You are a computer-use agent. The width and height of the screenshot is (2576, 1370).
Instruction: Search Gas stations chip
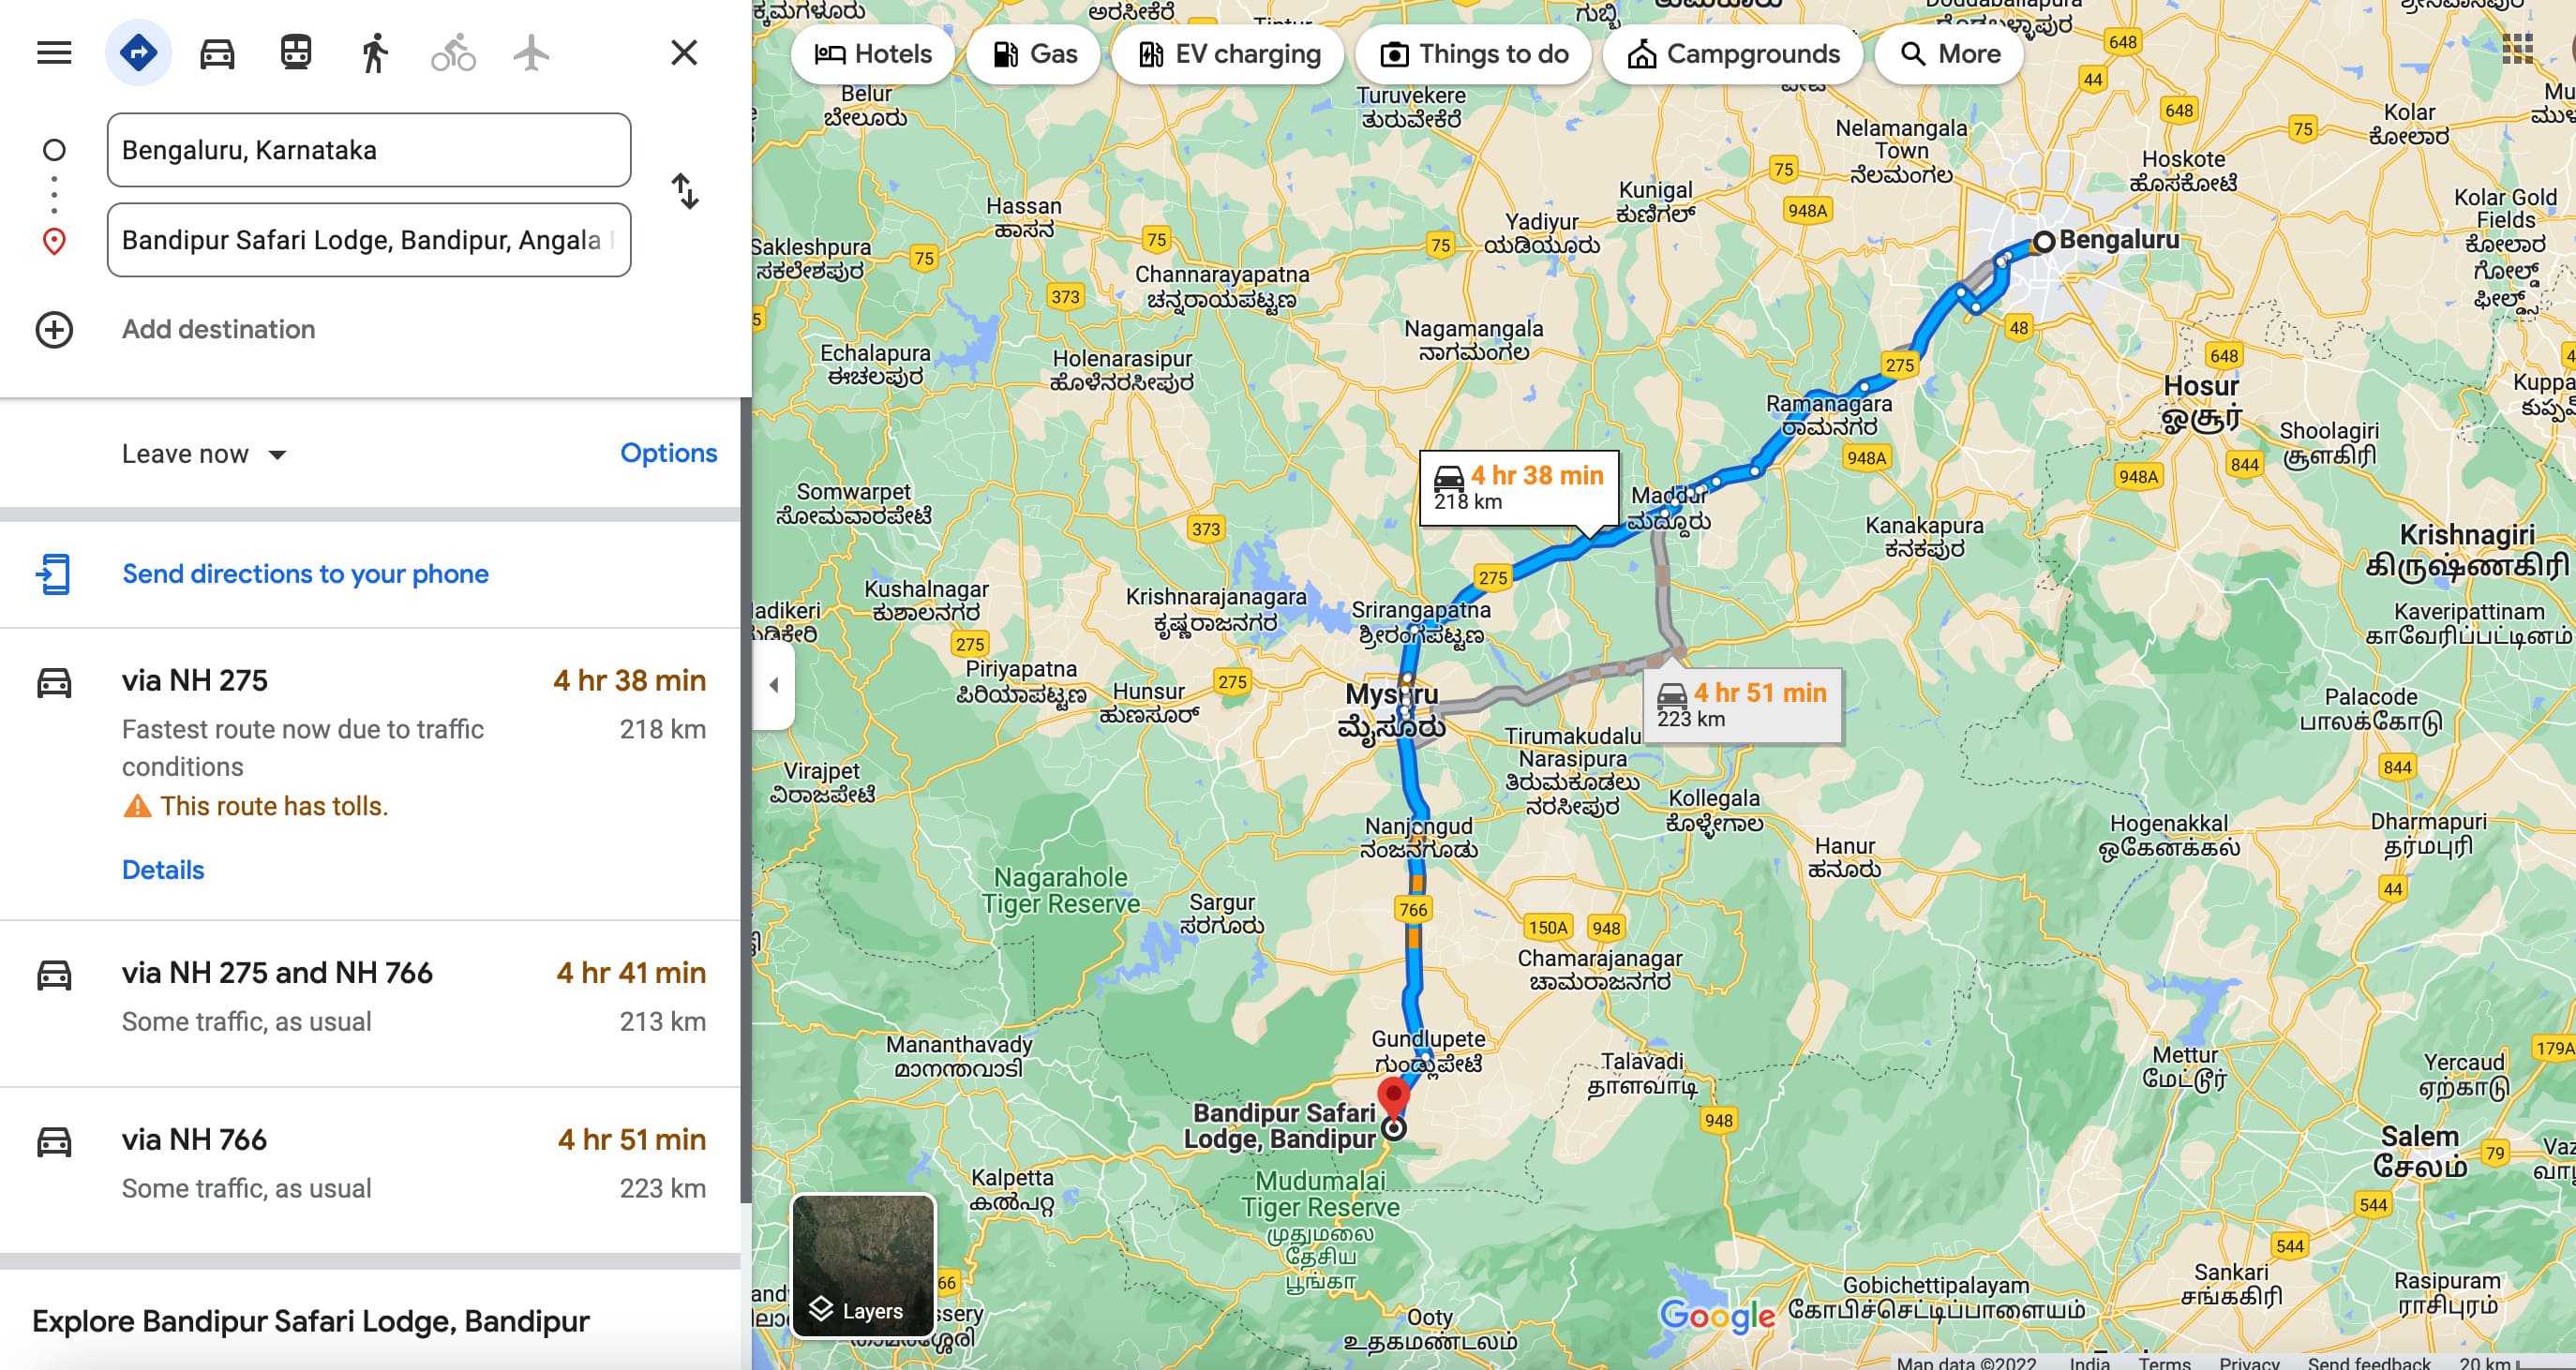click(1034, 54)
